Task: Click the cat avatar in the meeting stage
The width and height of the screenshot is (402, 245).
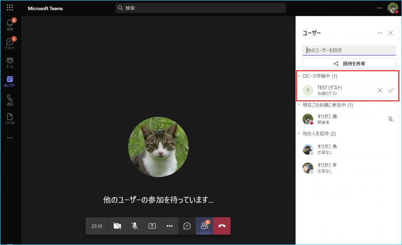Action: pyautogui.click(x=158, y=147)
